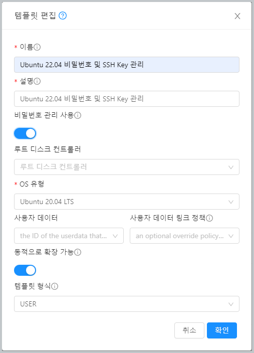Open the 루트 디스크 컨트롤러 dropdown
Screen dimensions: 254x353
(x=127, y=167)
